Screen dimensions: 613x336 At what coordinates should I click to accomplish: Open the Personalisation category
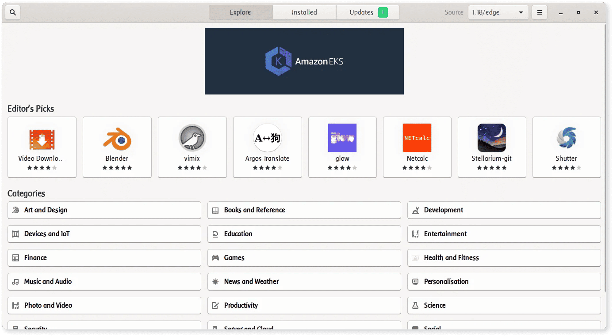(x=504, y=282)
